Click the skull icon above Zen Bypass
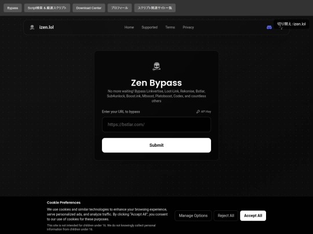This screenshot has height=234, width=313. [x=156, y=66]
